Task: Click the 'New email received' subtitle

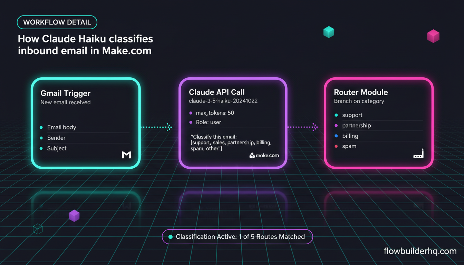Action: point(66,102)
